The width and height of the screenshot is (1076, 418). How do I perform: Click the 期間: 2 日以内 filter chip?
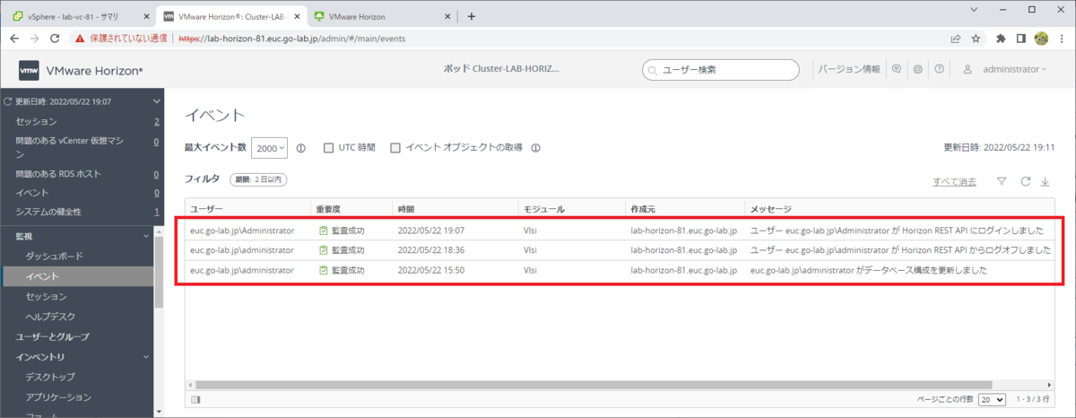(x=259, y=179)
